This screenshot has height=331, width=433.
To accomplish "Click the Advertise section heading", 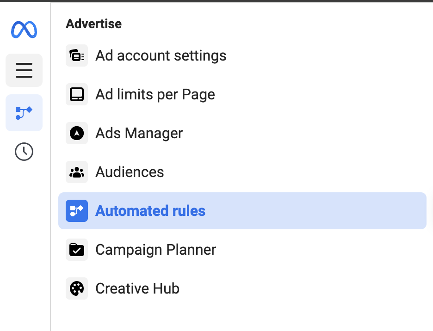I will coord(93,24).
